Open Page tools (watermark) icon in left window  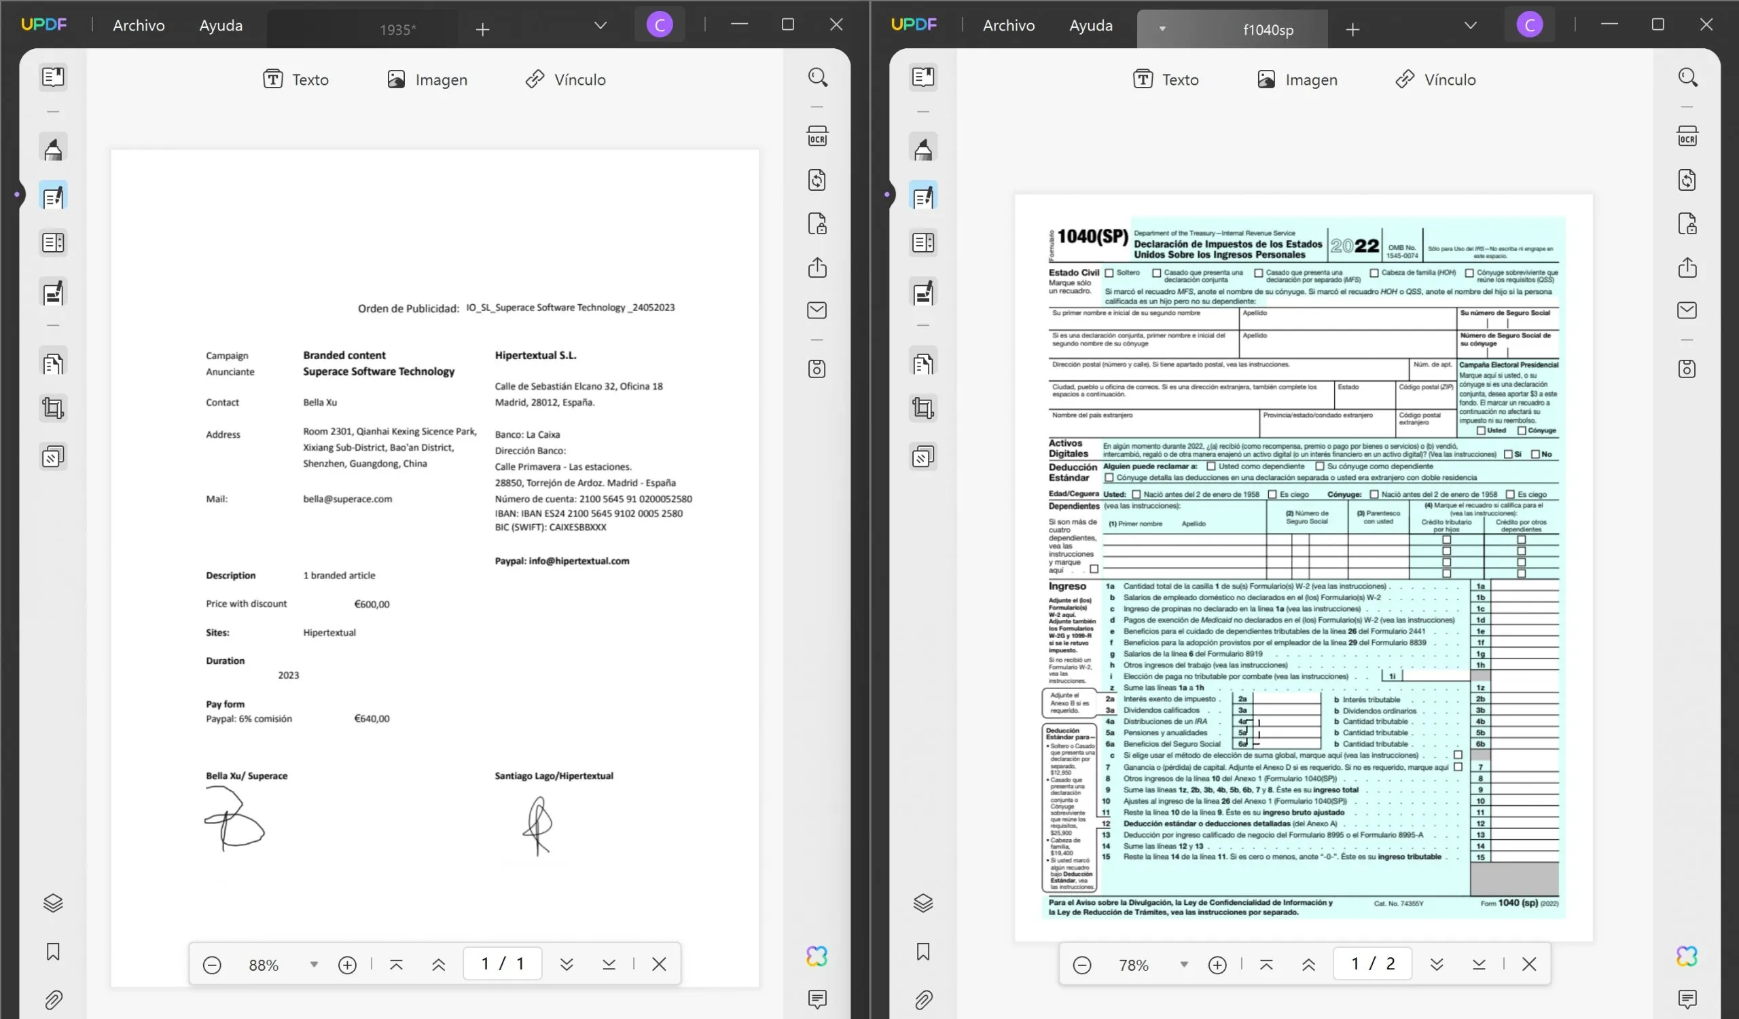tap(53, 456)
